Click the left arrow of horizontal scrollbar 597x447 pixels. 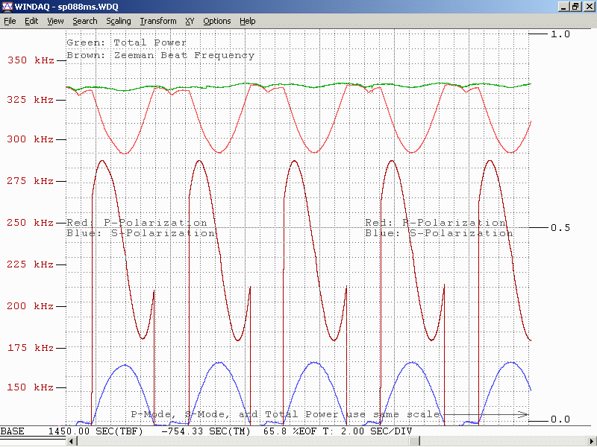coord(72,442)
